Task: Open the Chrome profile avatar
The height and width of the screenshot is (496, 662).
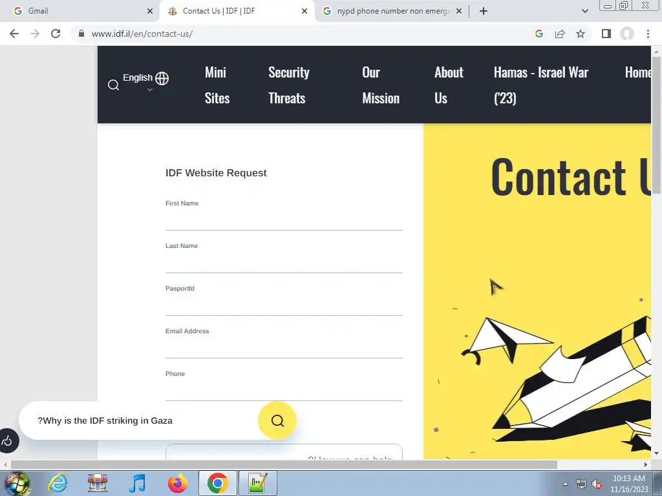Action: (627, 34)
